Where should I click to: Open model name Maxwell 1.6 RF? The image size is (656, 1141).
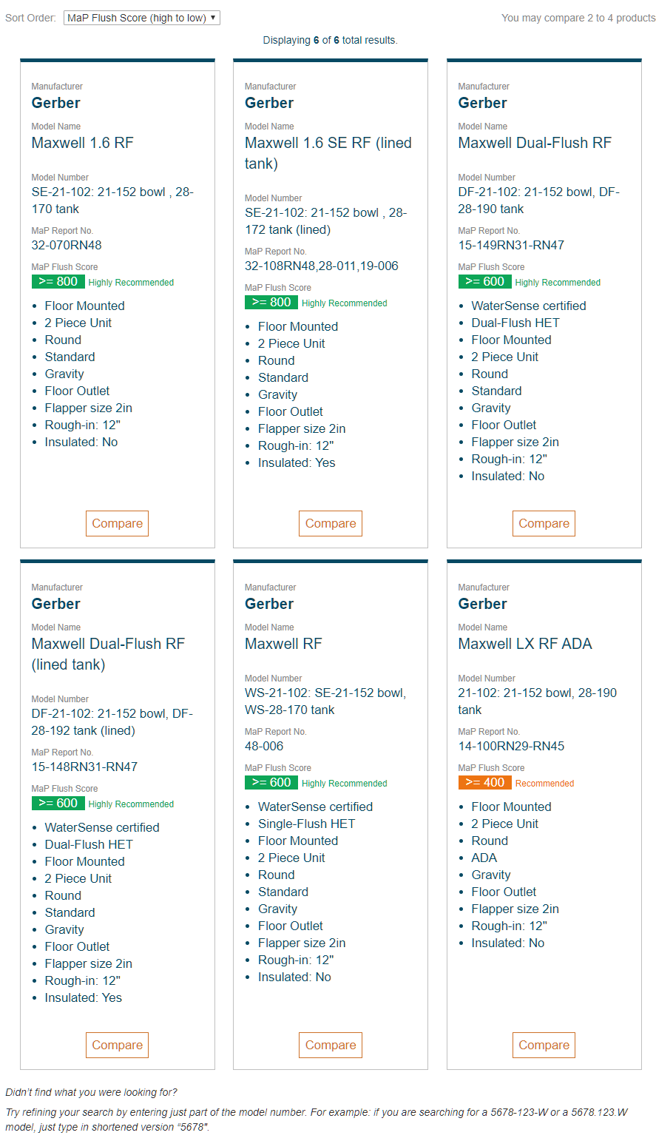[82, 143]
